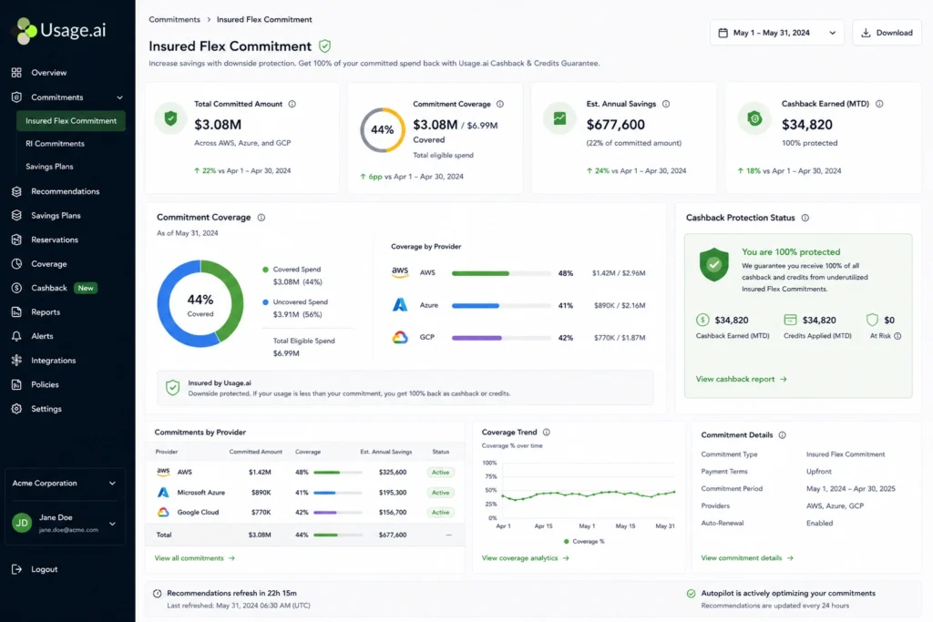Screen dimensions: 933x622
Task: Click the Active status in Microsoft Azure row
Action: point(441,493)
